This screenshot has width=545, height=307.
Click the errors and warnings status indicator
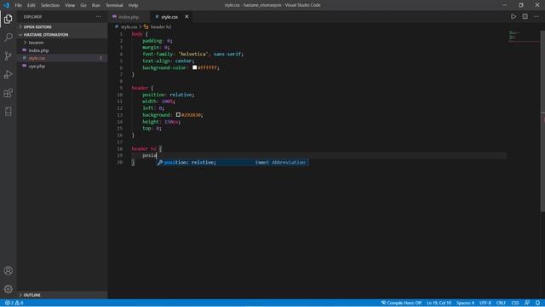tap(14, 303)
